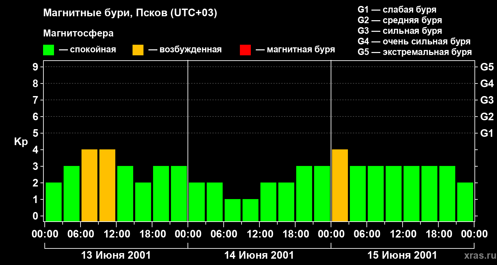Click the '15 Июня 2001' date label

(x=402, y=255)
